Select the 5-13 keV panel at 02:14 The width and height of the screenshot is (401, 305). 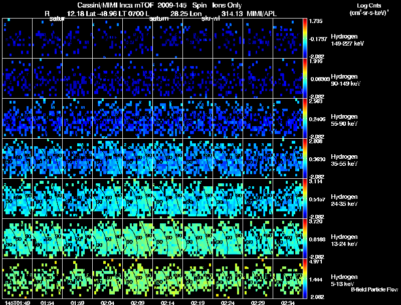coord(167,279)
